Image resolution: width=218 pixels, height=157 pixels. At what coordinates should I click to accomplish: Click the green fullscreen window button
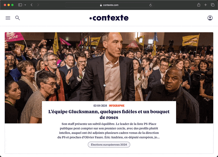[12, 5]
